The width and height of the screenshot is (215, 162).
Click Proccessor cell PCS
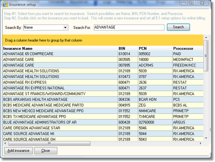pos(188,99)
